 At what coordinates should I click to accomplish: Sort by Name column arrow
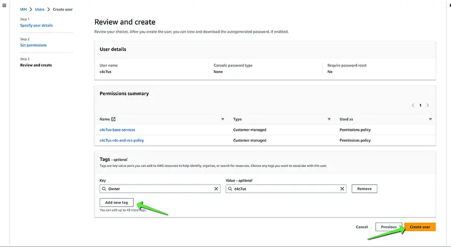222,119
